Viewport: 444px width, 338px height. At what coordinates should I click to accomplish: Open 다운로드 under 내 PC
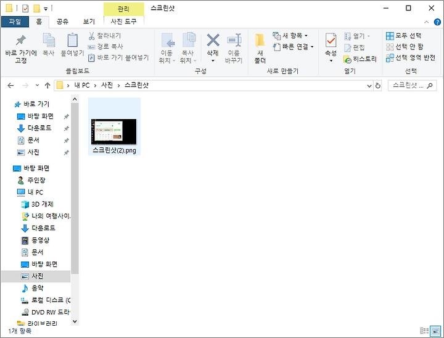pos(38,228)
